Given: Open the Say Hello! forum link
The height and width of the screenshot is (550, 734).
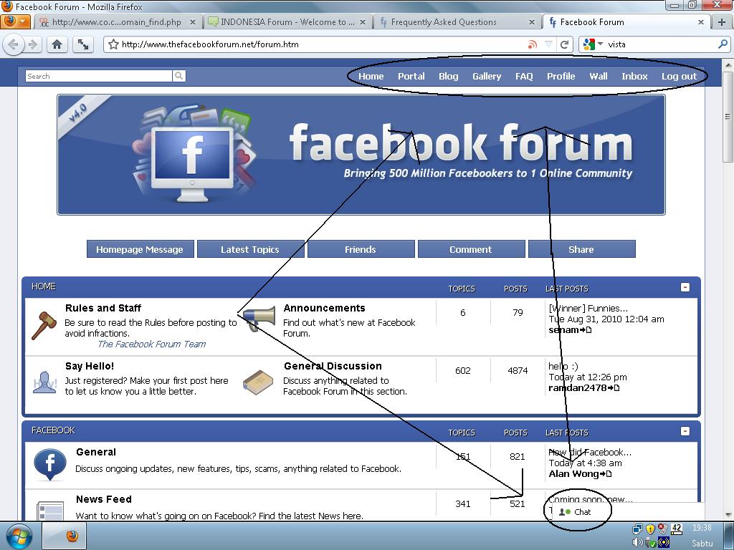Looking at the screenshot, I should pyautogui.click(x=90, y=366).
